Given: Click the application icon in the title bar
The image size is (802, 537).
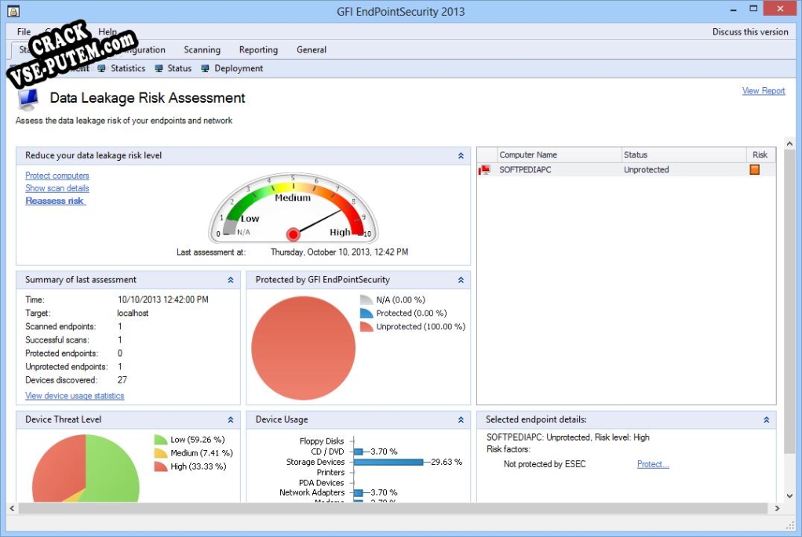Looking at the screenshot, I should [x=11, y=11].
